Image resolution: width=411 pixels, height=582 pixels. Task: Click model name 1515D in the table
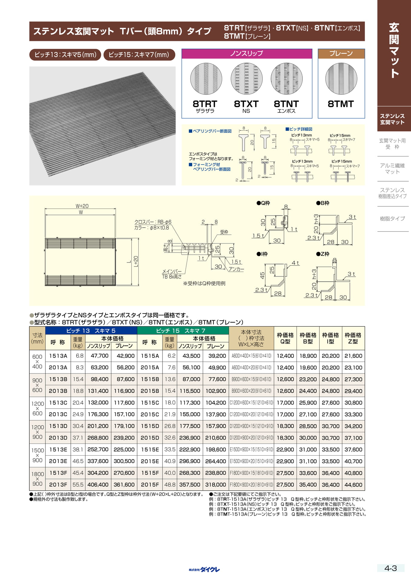[x=150, y=426]
